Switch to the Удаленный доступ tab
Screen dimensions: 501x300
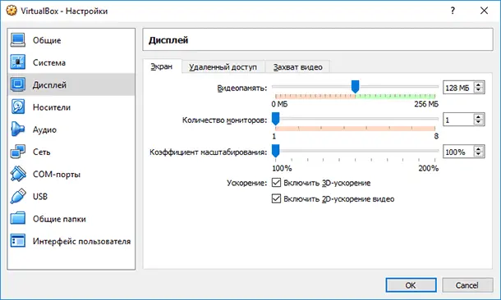click(223, 67)
